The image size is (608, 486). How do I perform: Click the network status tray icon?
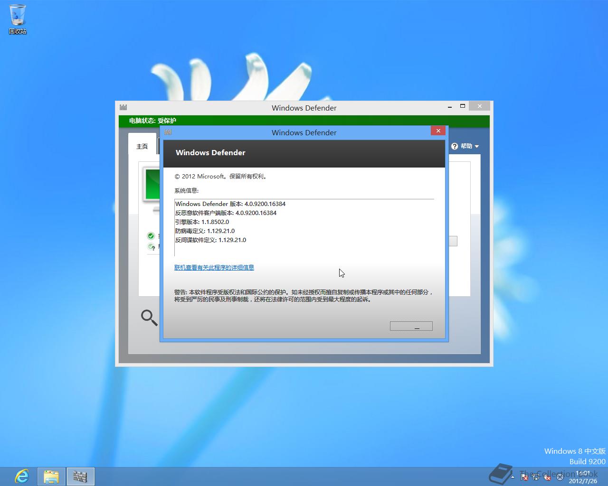coord(535,477)
